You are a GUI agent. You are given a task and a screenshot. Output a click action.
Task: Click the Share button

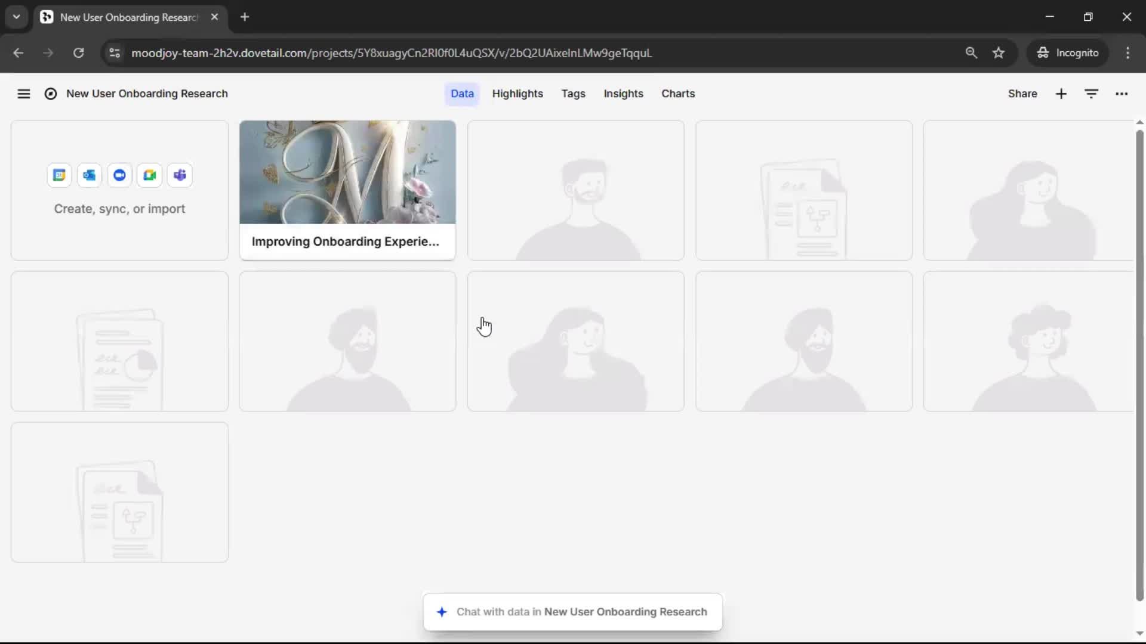pyautogui.click(x=1022, y=94)
